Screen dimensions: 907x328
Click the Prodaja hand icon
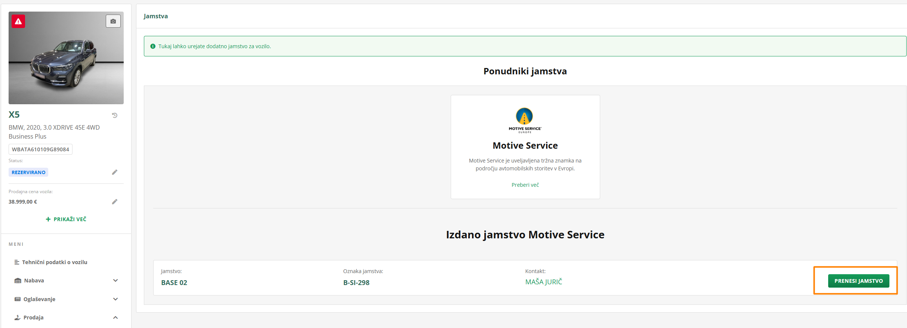17,318
